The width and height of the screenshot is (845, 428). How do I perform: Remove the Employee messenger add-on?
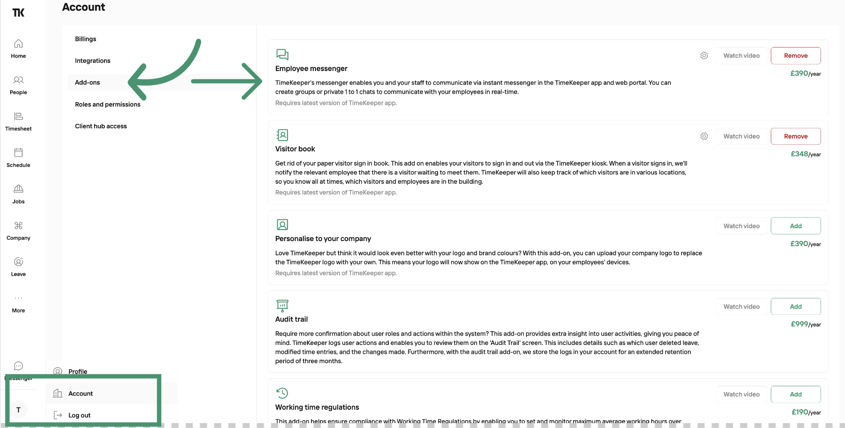point(796,55)
